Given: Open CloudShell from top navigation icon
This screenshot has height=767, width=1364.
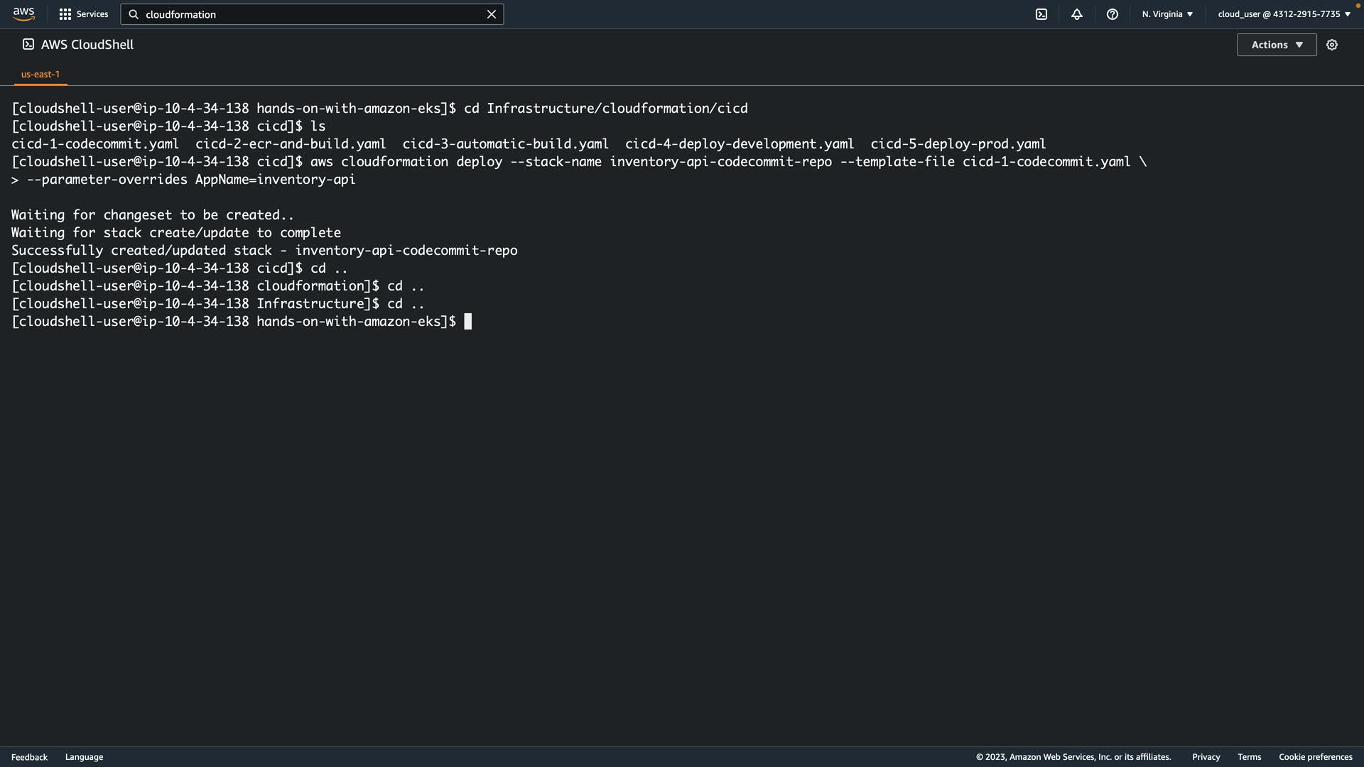Looking at the screenshot, I should tap(1041, 14).
